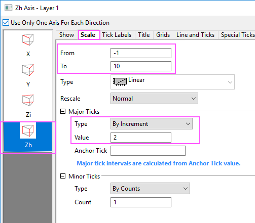The width and height of the screenshot is (255, 223).
Task: Switch to the Scale tab
Action: click(x=88, y=35)
